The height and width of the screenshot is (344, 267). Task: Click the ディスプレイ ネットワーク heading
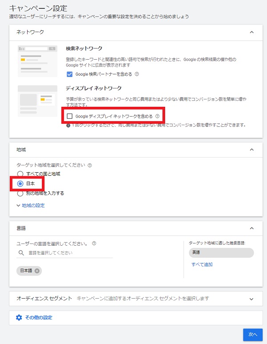tap(94, 88)
